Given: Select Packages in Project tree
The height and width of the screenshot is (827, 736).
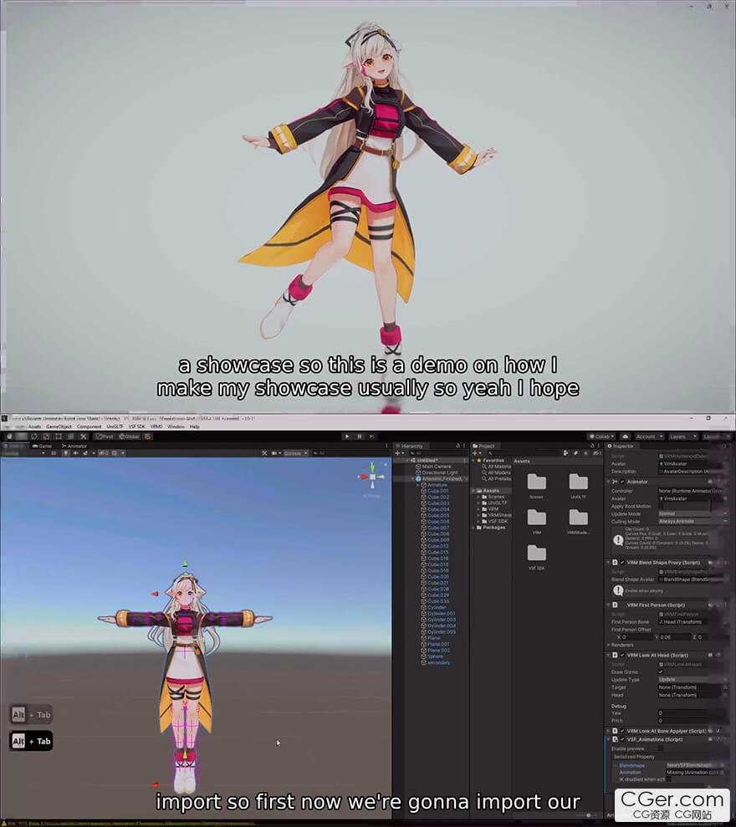Looking at the screenshot, I should click(x=491, y=528).
